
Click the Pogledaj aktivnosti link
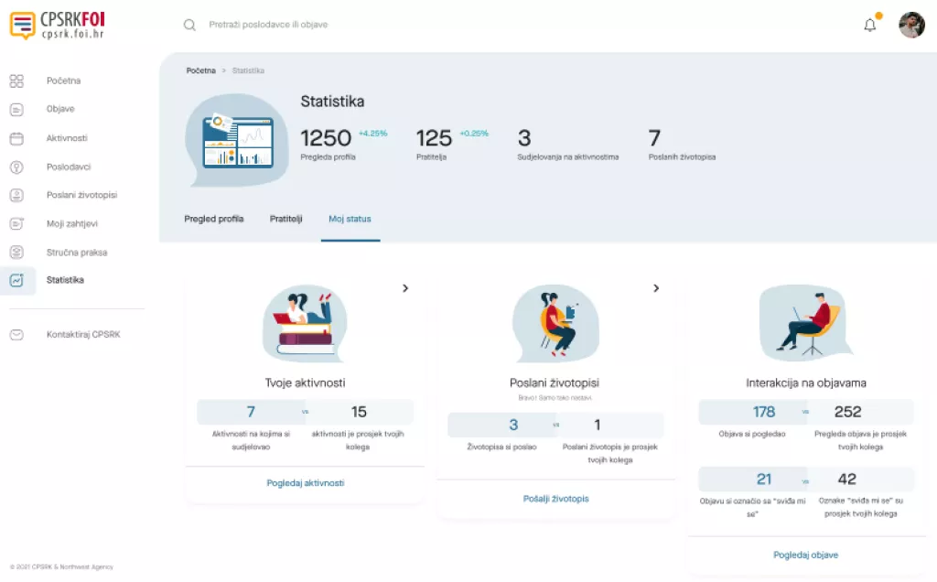[305, 481]
